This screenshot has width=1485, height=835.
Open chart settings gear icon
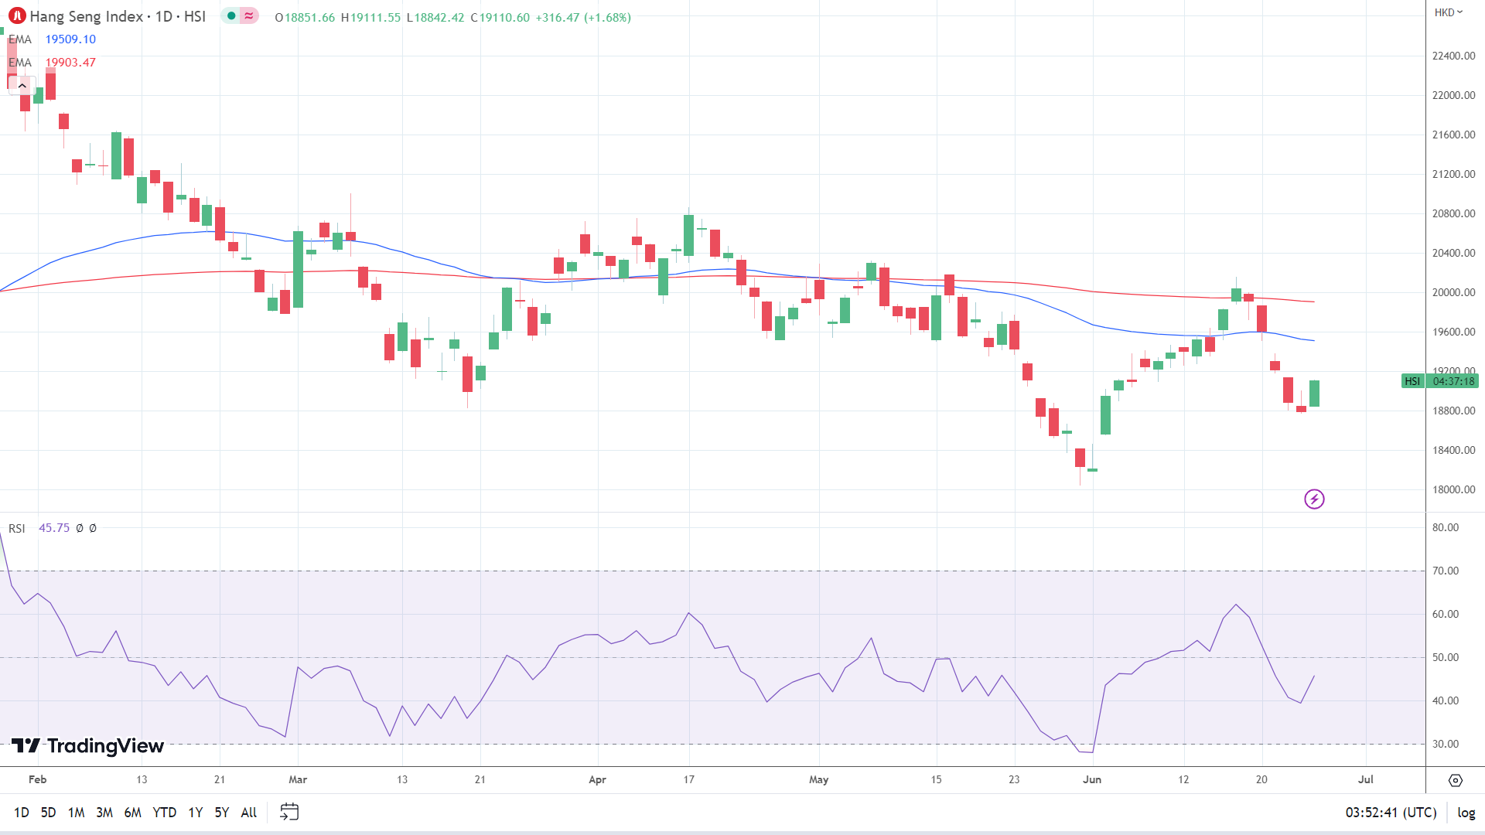(1456, 780)
